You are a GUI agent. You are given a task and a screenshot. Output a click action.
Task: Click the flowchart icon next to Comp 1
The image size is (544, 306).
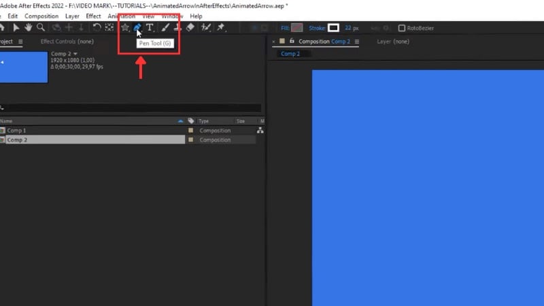260,131
